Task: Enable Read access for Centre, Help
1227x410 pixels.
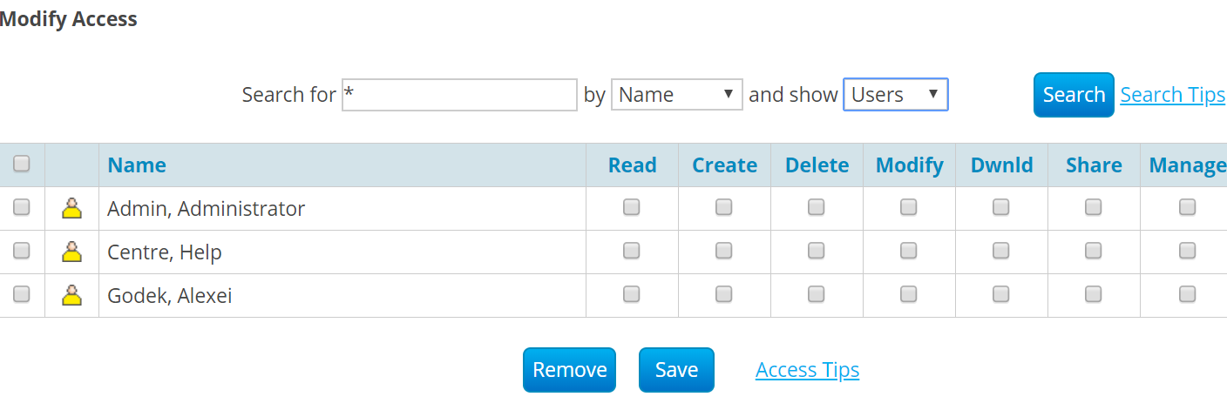Action: point(632,251)
